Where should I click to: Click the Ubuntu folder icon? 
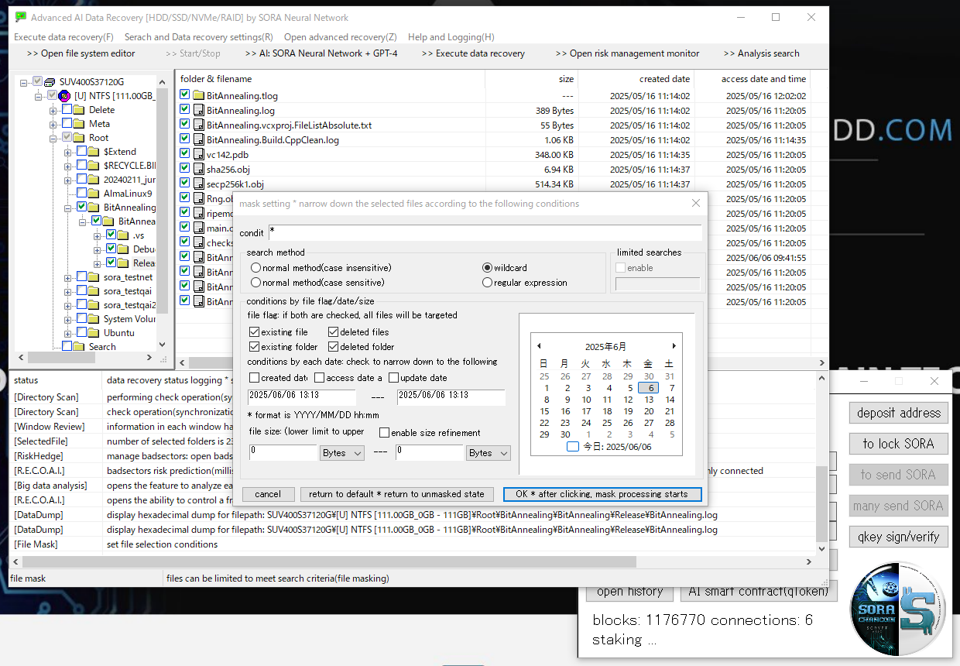94,333
